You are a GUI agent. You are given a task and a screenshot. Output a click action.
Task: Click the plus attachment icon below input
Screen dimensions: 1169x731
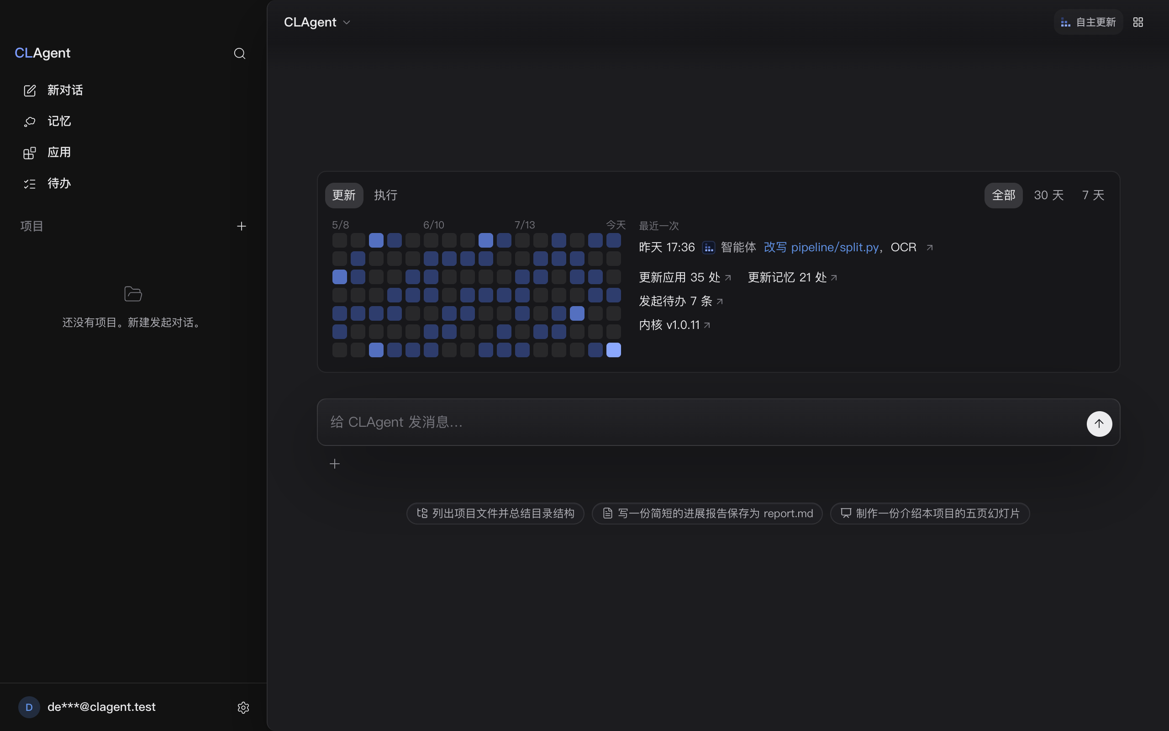click(x=335, y=464)
